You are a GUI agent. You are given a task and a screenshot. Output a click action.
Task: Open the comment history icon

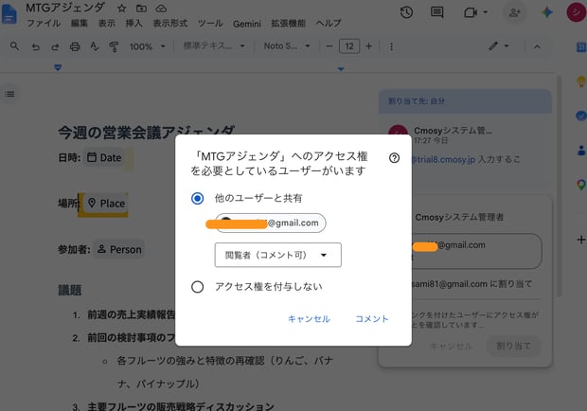point(436,12)
